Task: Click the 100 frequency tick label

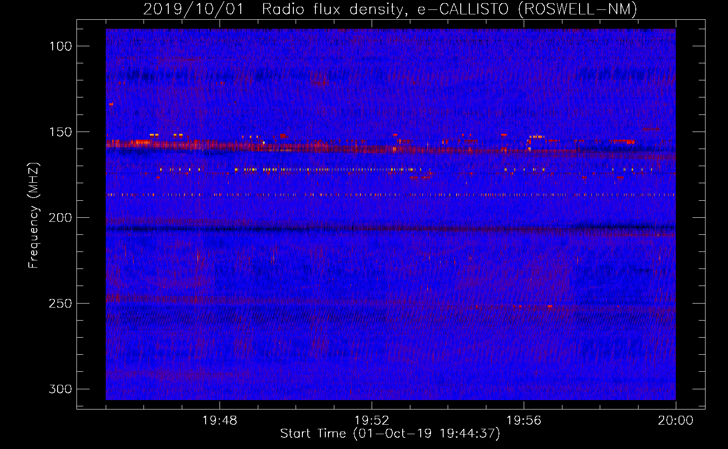Action: pyautogui.click(x=60, y=46)
